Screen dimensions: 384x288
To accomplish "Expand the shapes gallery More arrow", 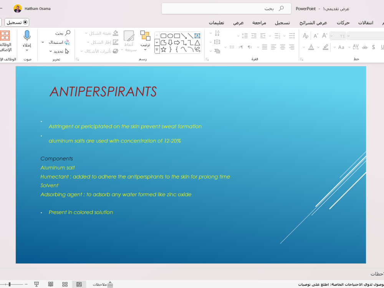I will click(157, 50).
